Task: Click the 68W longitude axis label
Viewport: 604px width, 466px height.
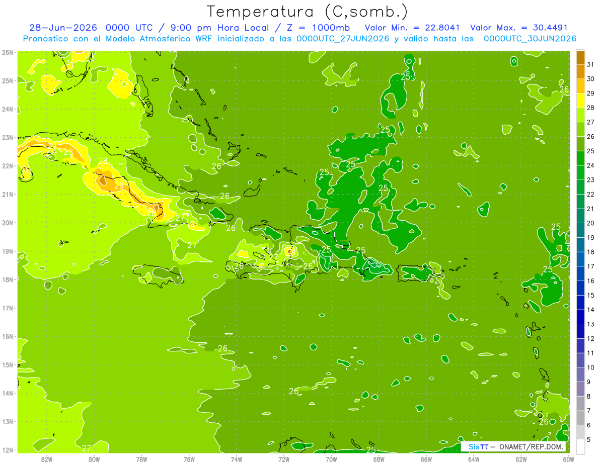Action: pos(379,459)
